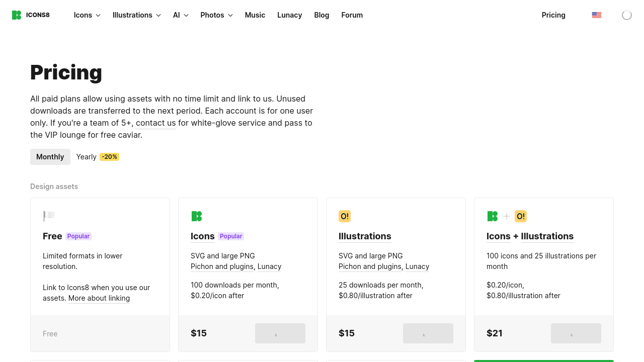
Task: Follow the contact us link
Action: [156, 123]
